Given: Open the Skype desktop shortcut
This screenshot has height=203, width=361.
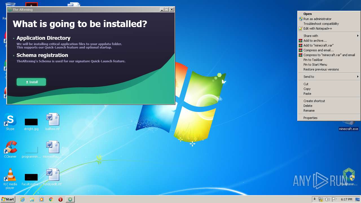Looking at the screenshot, I should coord(10,122).
